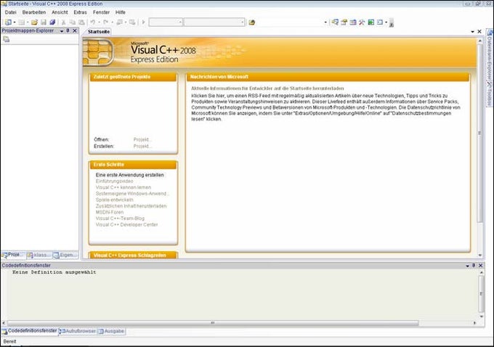This screenshot has height=347, width=494.
Task: Open the Toolbox wrench toolbar icon
Action: pyautogui.click(x=362, y=22)
